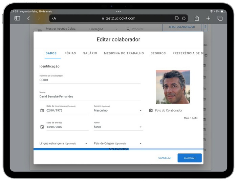
Task: Select the Medicina do Trabalho tab
Action: click(x=124, y=53)
